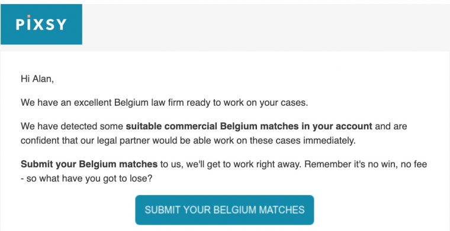The width and height of the screenshot is (450, 231).
Task: Select bold 'suitable commercial Belgium matches in your account'
Action: [249, 126]
